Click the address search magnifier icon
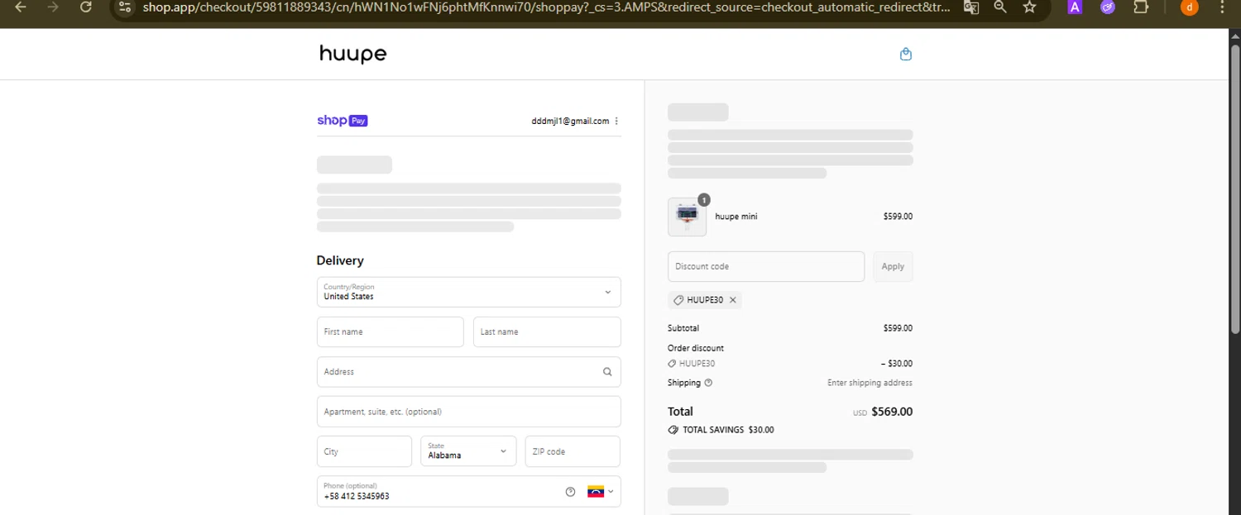 pos(607,372)
